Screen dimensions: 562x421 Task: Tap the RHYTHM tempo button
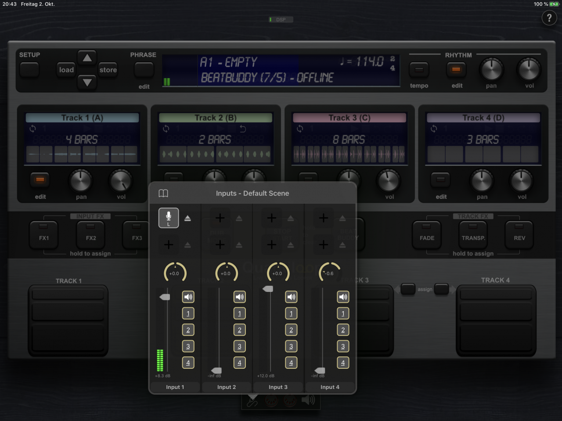tap(419, 69)
